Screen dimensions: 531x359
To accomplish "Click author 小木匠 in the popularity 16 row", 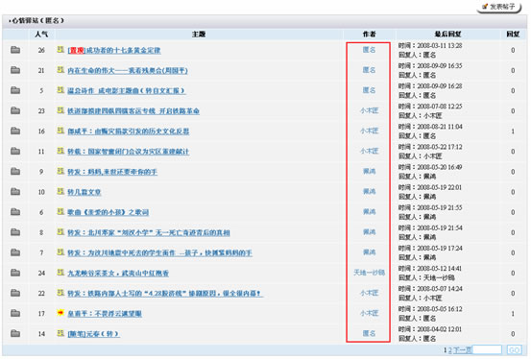I will point(369,131).
